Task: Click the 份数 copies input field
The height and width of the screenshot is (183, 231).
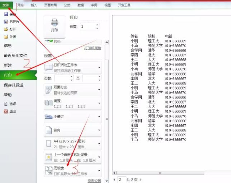Action: pyautogui.click(x=88, y=27)
